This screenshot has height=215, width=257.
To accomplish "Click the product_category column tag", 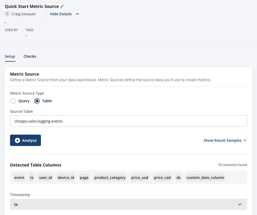I will [x=110, y=177].
